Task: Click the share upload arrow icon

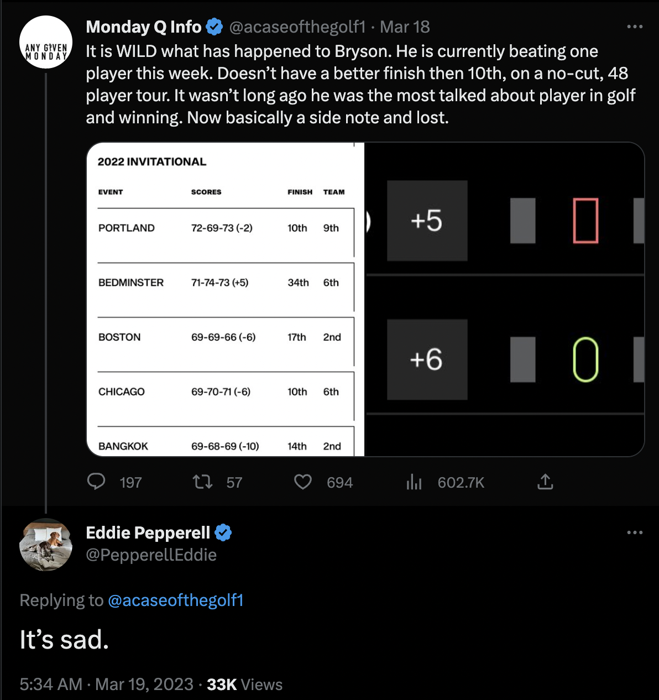Action: pyautogui.click(x=545, y=482)
